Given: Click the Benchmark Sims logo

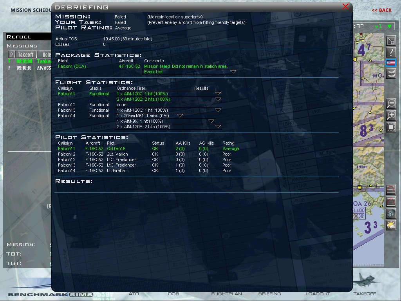Looking at the screenshot, I should pos(51,294).
